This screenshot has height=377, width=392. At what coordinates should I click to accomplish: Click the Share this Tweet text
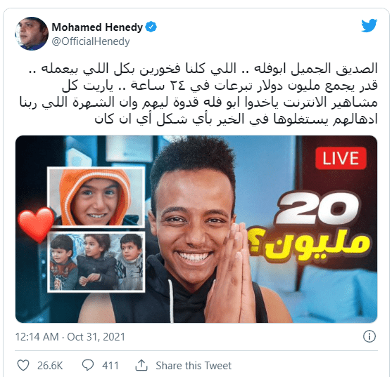click(194, 366)
